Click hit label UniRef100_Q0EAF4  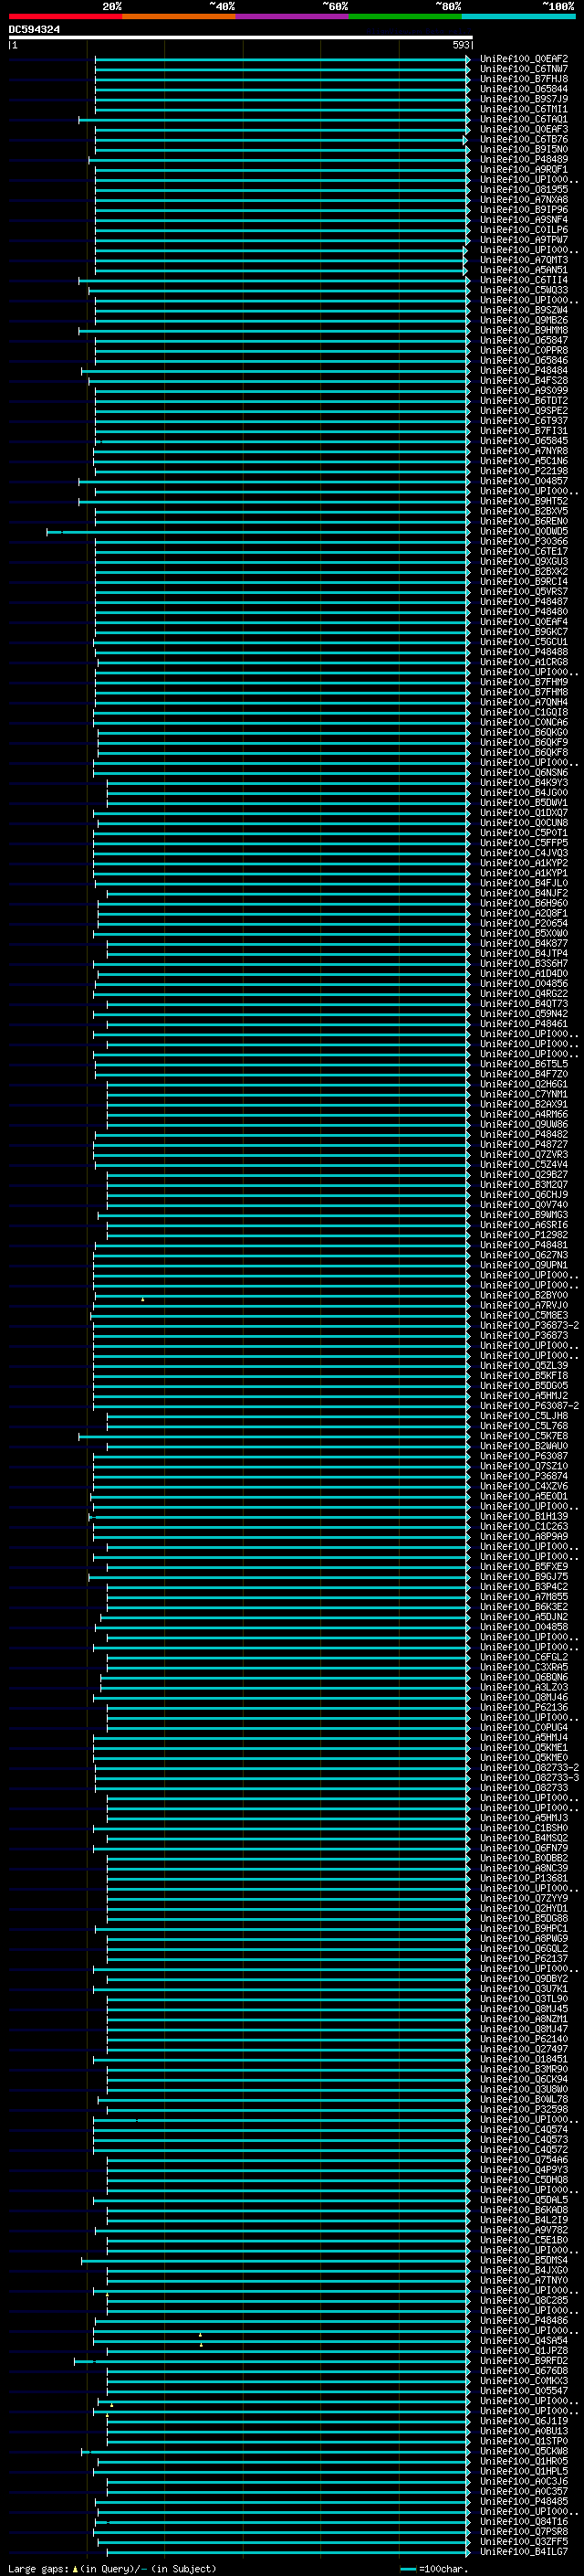point(524,622)
